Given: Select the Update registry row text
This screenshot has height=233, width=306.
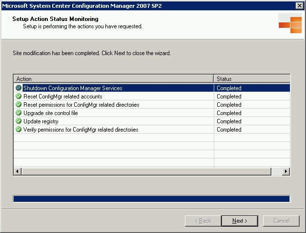Looking at the screenshot, I should click(x=41, y=121).
